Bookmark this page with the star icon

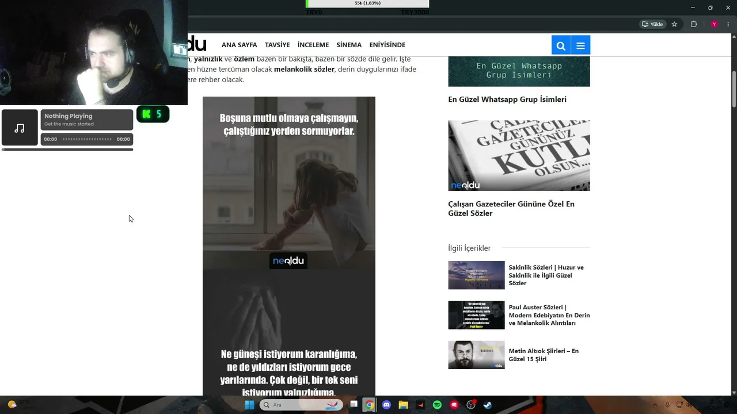coord(674,24)
